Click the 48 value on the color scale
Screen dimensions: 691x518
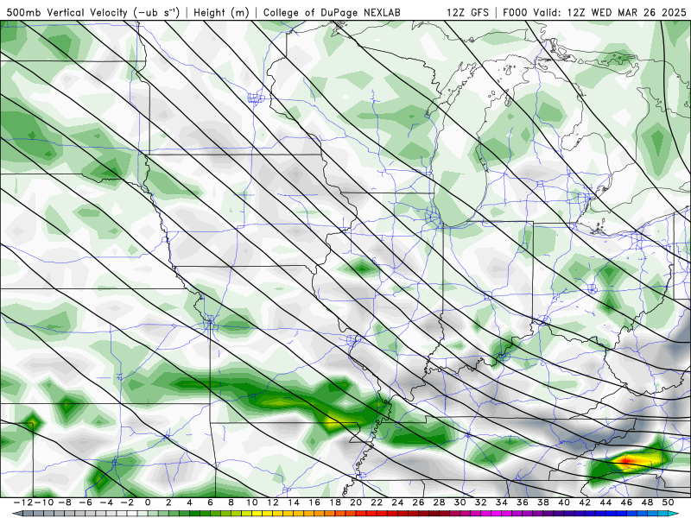pos(647,502)
